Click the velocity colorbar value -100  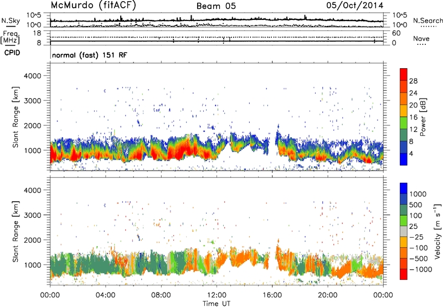(419, 248)
